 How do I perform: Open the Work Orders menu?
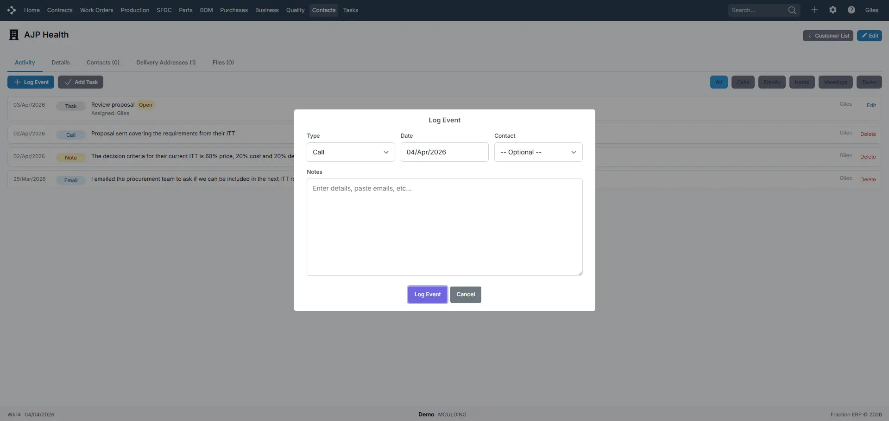tap(96, 10)
